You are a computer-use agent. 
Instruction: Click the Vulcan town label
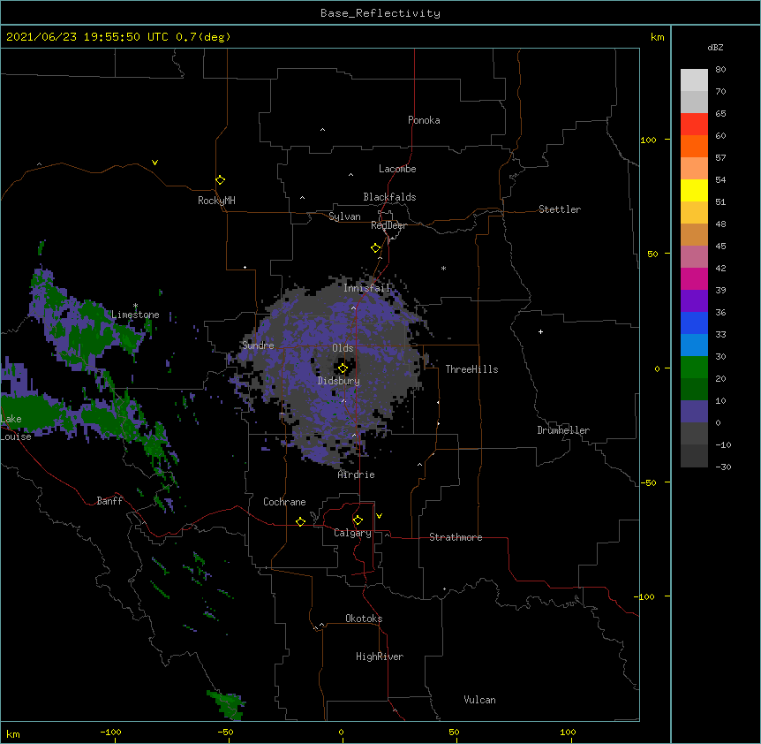tap(479, 700)
